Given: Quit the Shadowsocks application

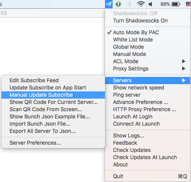Looking at the screenshot, I should [x=148, y=176].
